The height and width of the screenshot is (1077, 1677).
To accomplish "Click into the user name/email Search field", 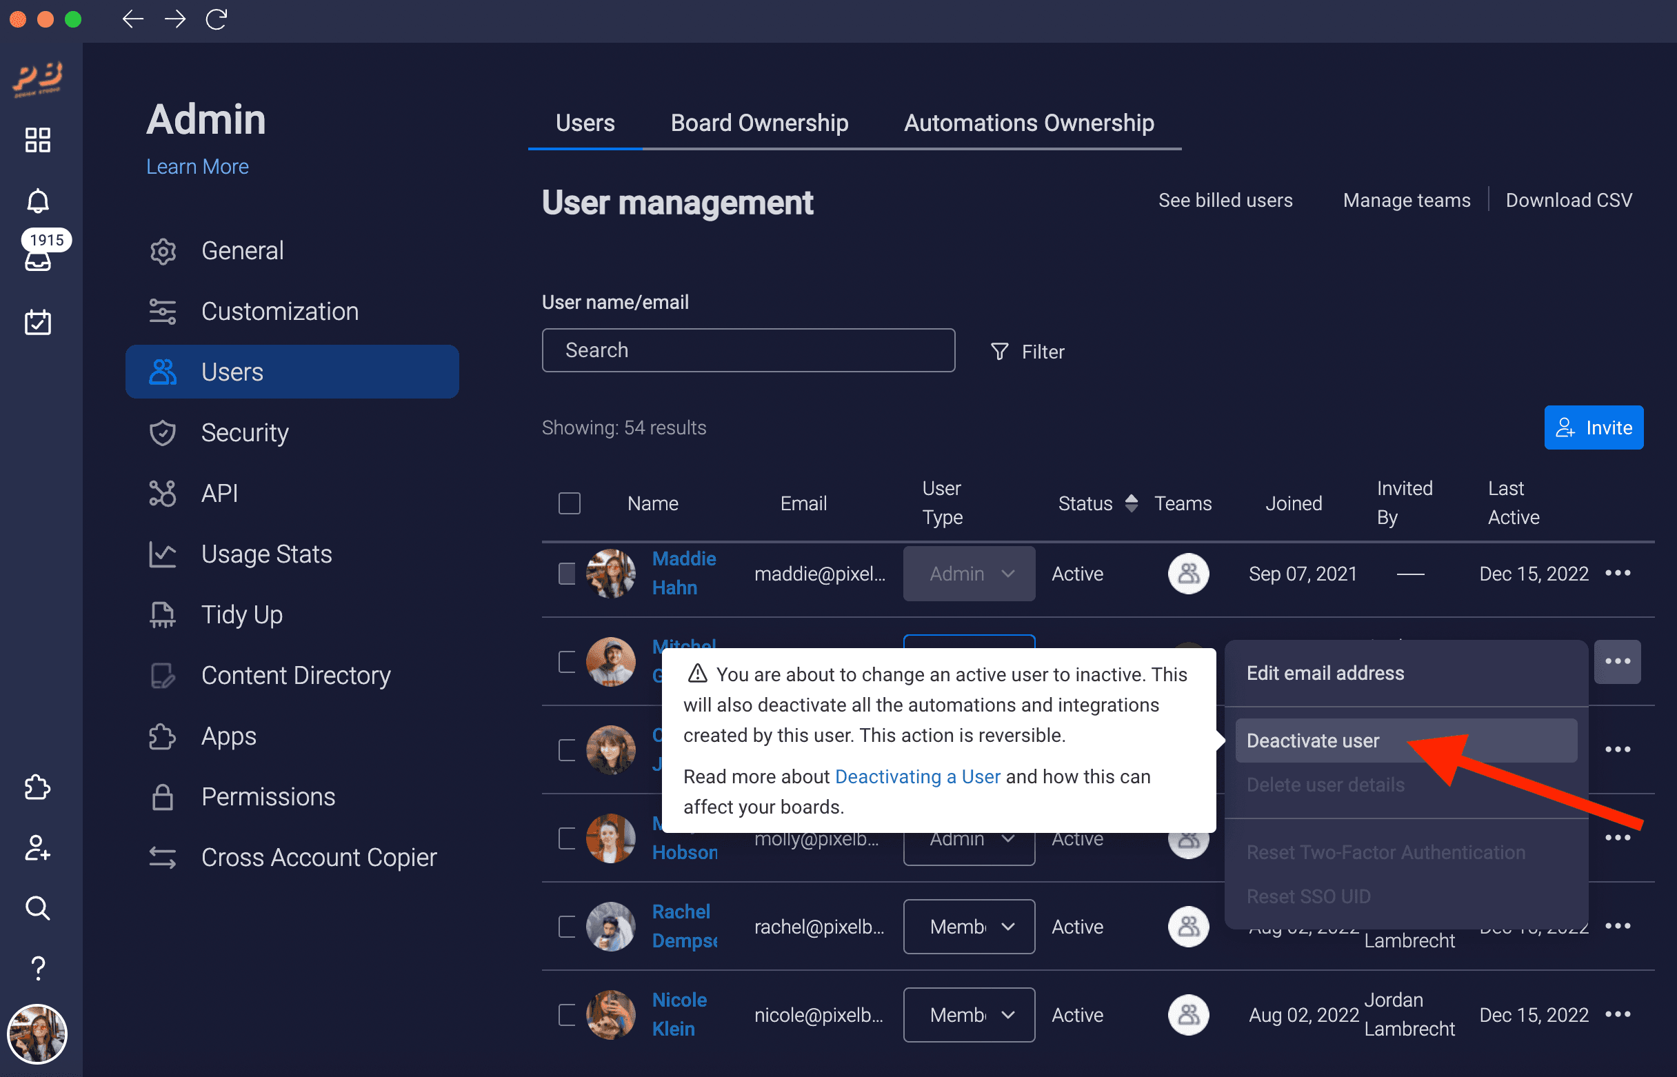I will click(747, 350).
